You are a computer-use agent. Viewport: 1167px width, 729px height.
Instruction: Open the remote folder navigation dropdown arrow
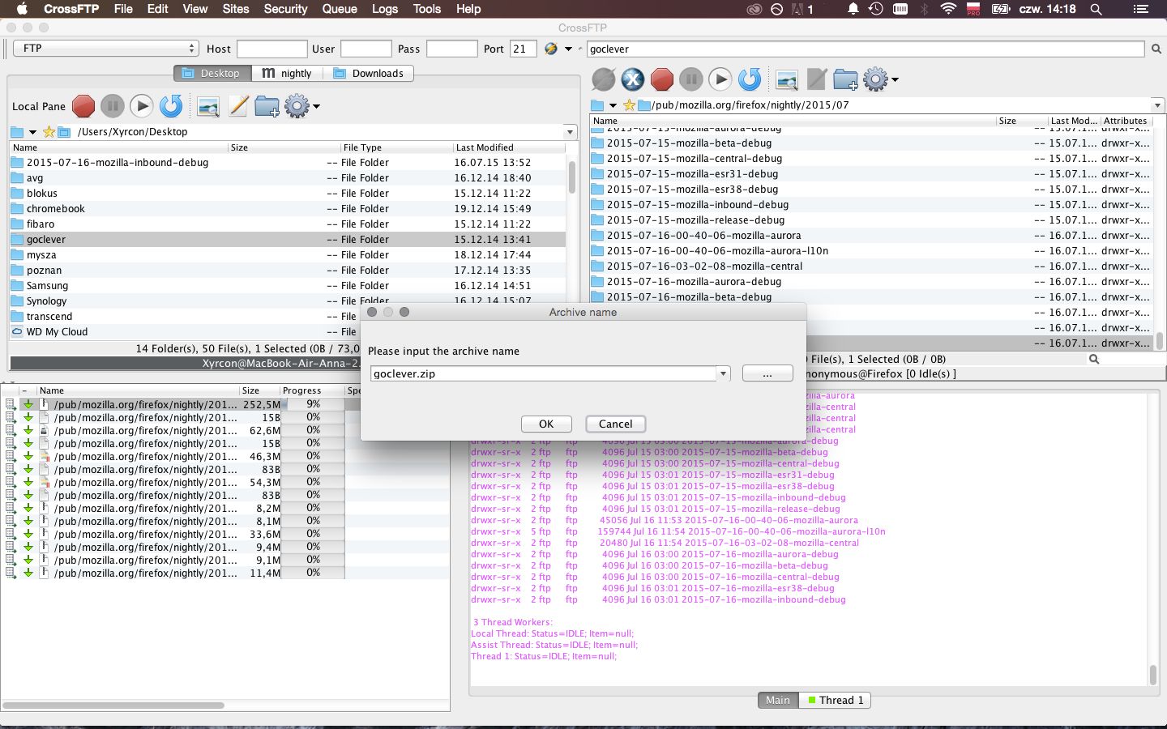tap(613, 105)
